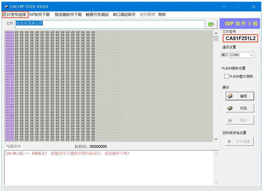Click the 编程 program button
Screen dimensions: 263x193
pos(240,96)
